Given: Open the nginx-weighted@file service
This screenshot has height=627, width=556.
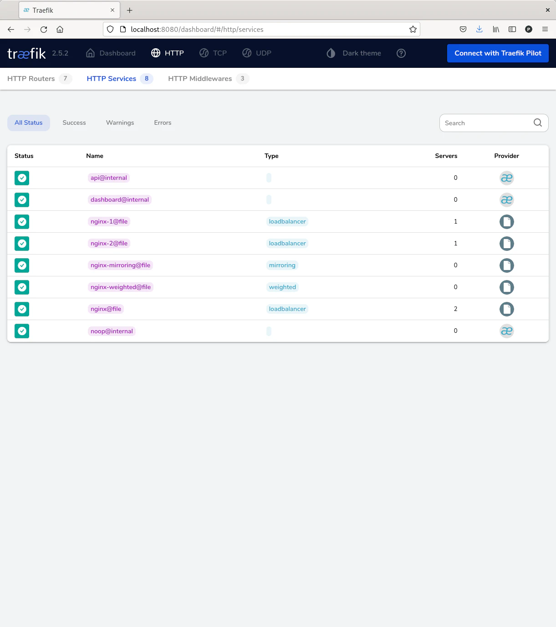Looking at the screenshot, I should click(121, 287).
